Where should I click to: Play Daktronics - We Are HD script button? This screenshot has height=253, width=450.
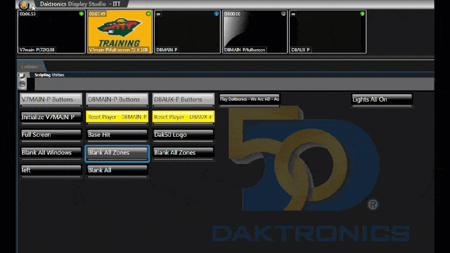pyautogui.click(x=249, y=99)
